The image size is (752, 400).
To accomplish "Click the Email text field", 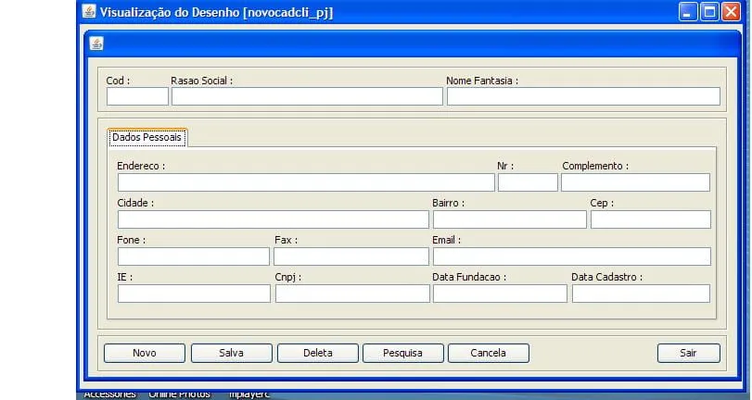I will tap(571, 256).
